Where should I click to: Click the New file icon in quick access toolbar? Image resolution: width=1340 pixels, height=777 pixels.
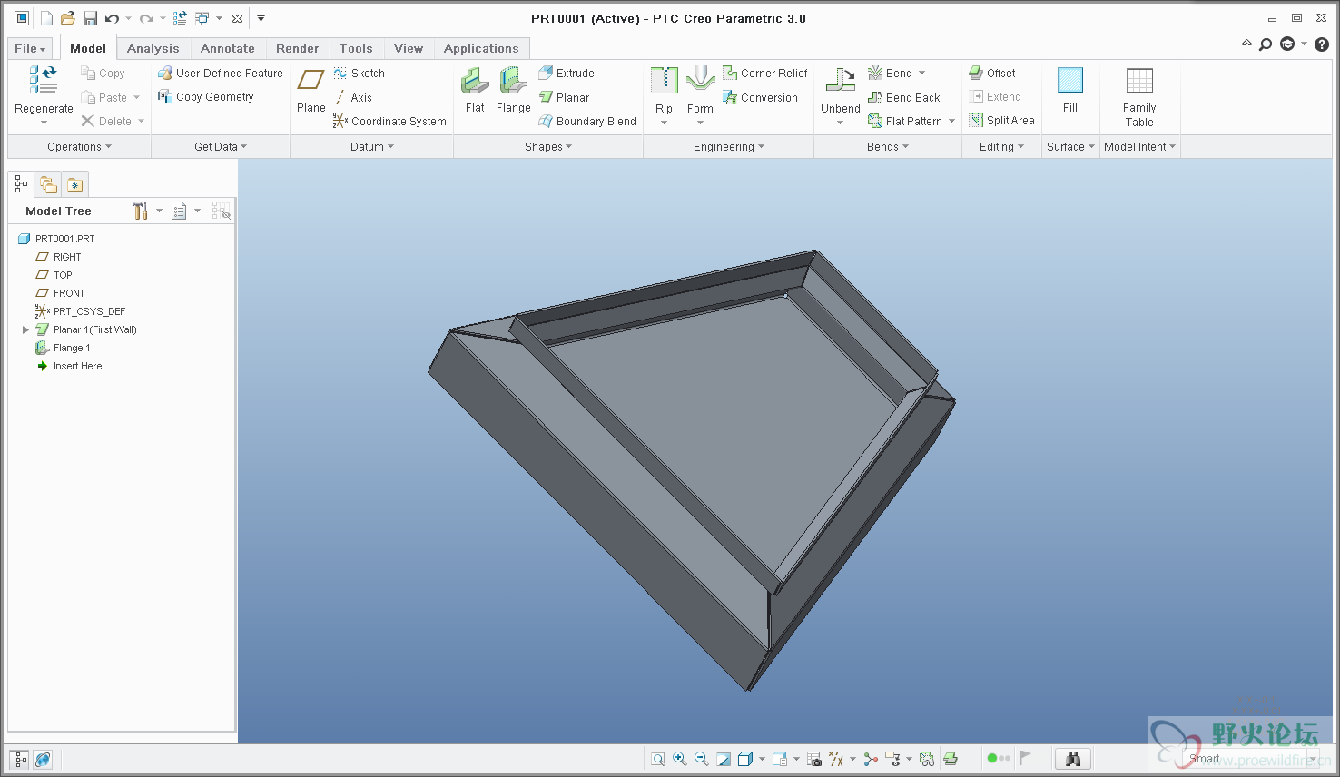[x=46, y=18]
